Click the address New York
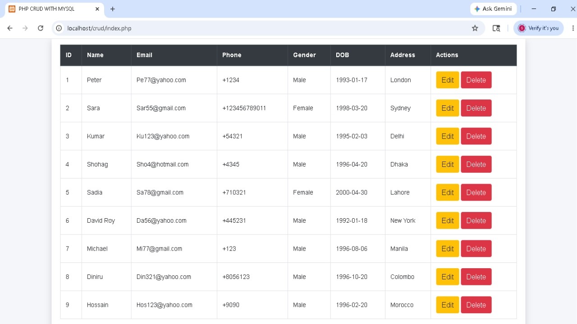577x324 pixels. (x=403, y=220)
